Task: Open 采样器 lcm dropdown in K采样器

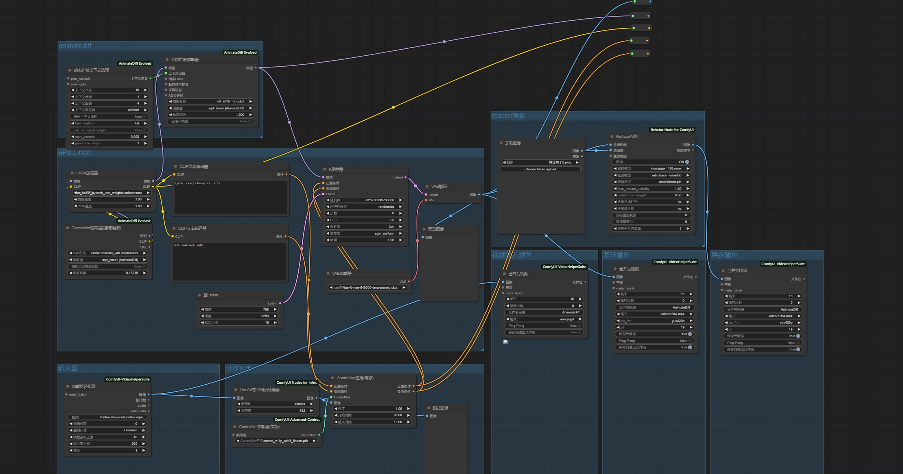Action: (x=364, y=227)
